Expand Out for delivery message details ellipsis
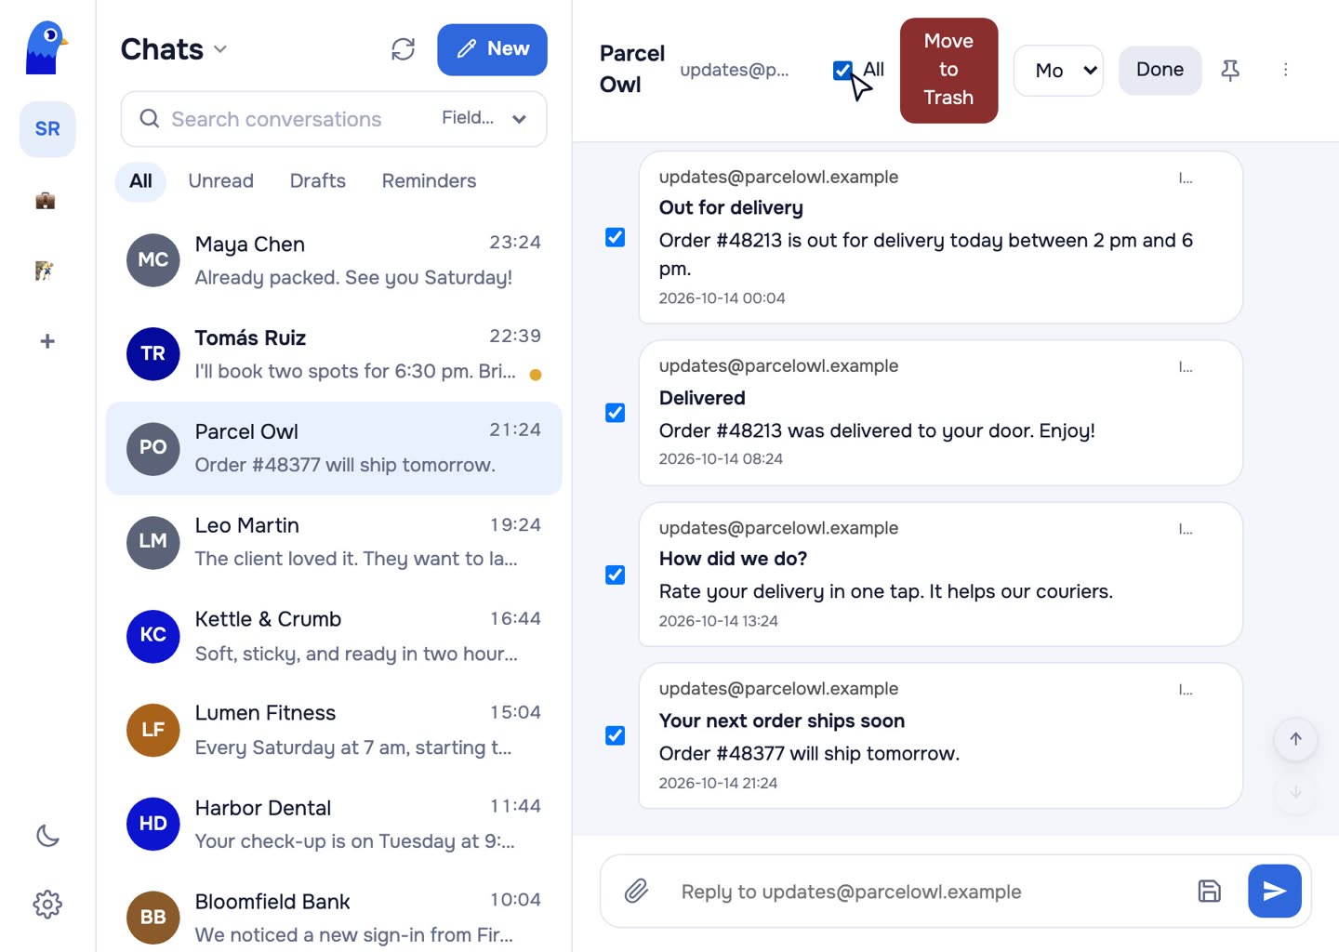 pos(1186,178)
